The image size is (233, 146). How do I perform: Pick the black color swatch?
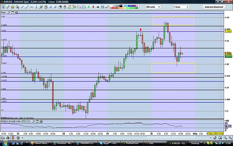pos(121,6)
